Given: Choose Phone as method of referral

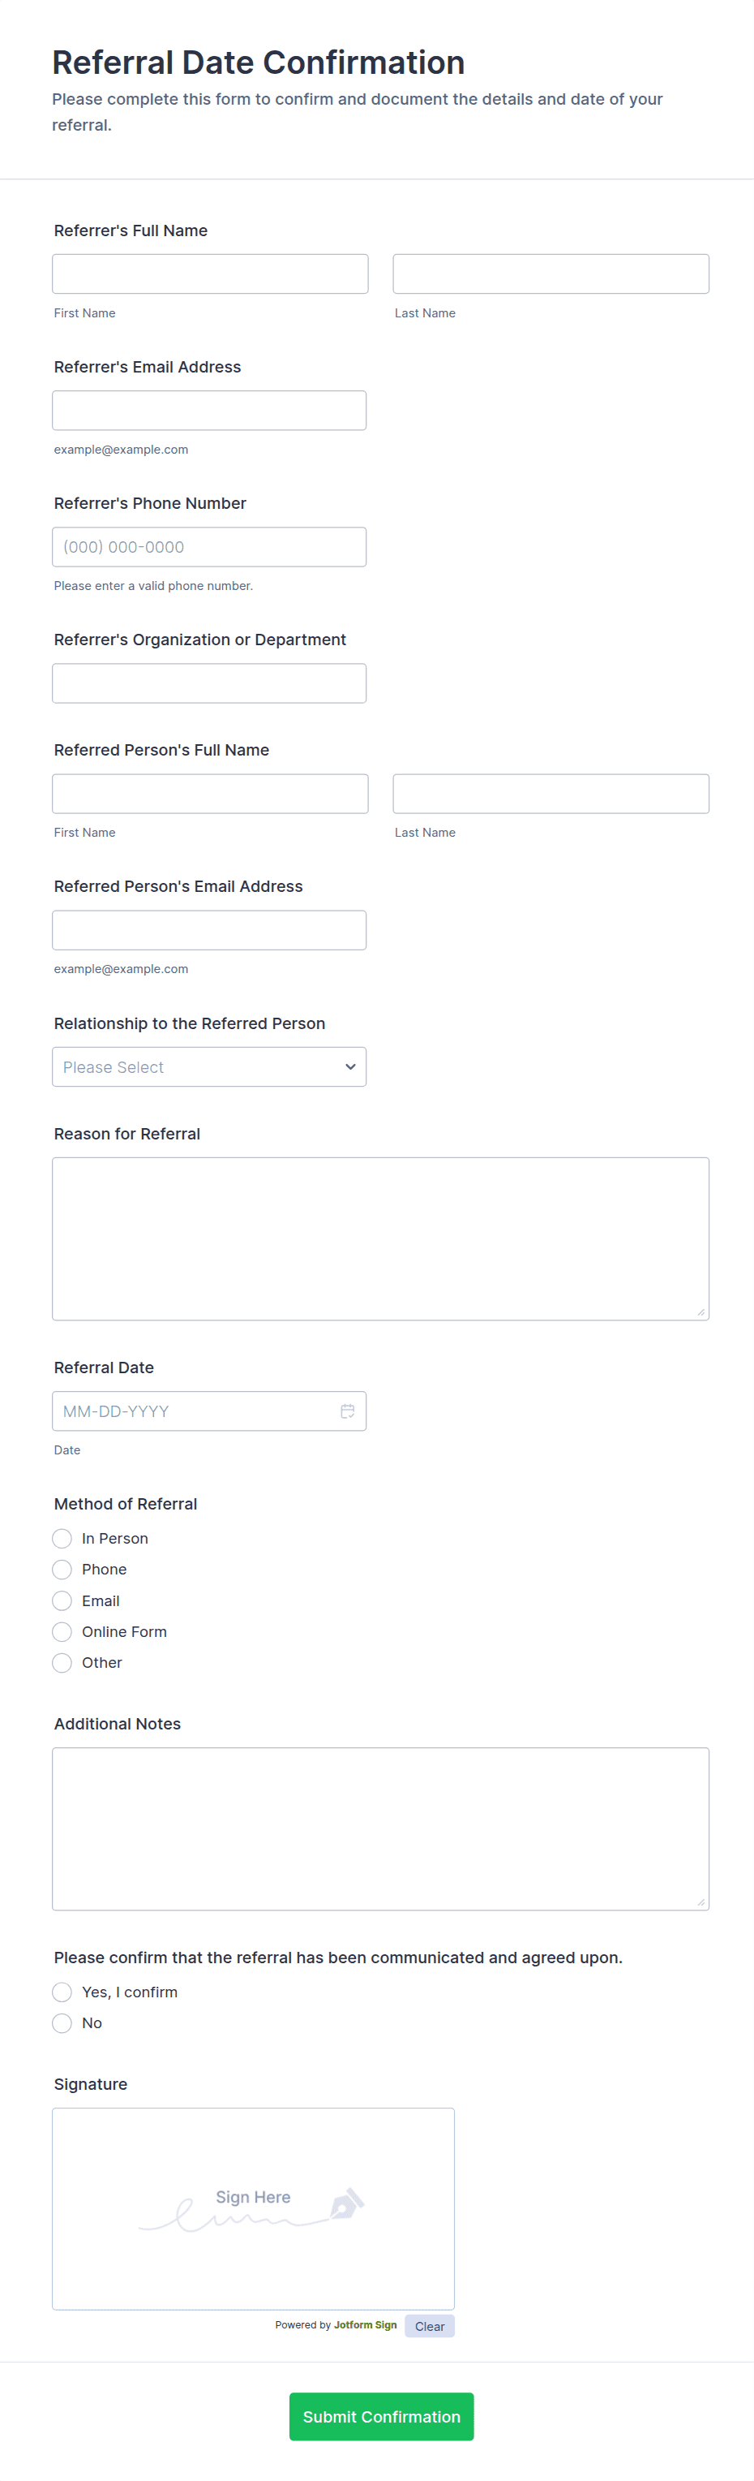Looking at the screenshot, I should point(62,1569).
